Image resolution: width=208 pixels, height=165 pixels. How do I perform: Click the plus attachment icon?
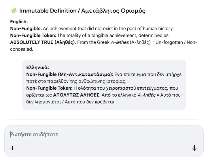point(12,148)
